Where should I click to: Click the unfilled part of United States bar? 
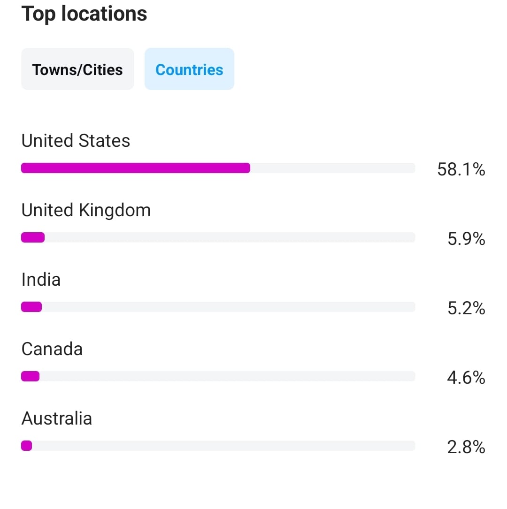coord(333,168)
